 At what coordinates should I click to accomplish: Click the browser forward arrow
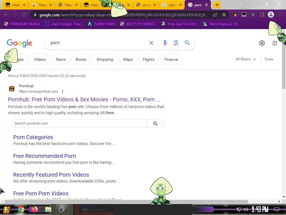[x=15, y=15]
